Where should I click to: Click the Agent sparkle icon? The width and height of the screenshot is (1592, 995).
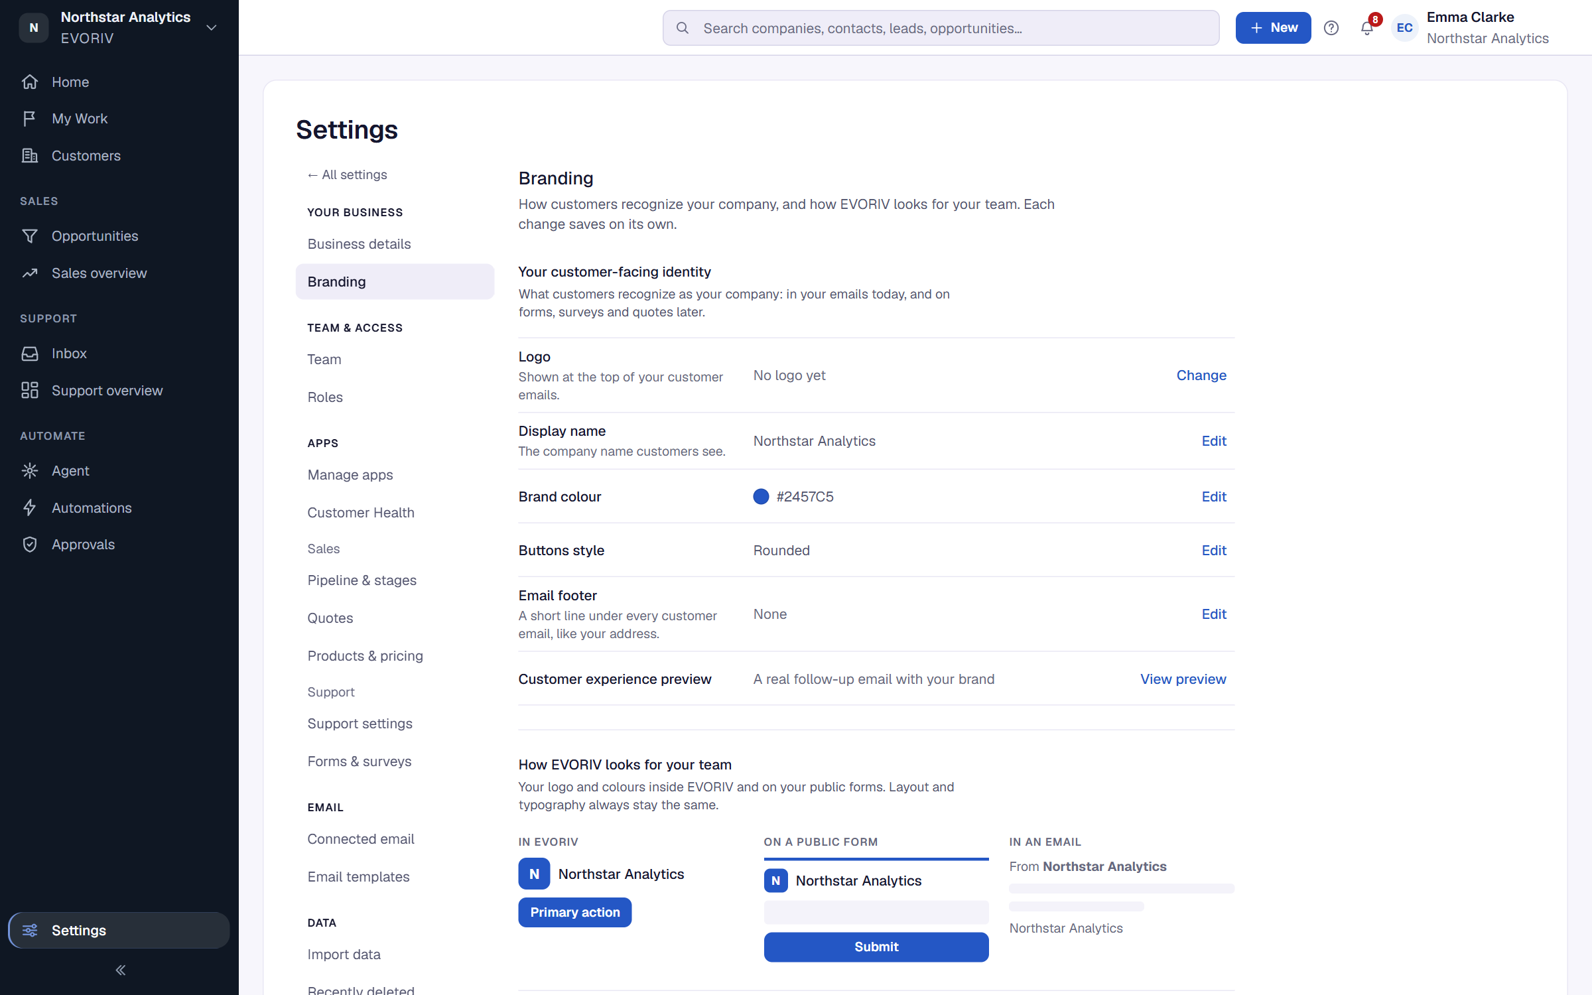pos(30,471)
